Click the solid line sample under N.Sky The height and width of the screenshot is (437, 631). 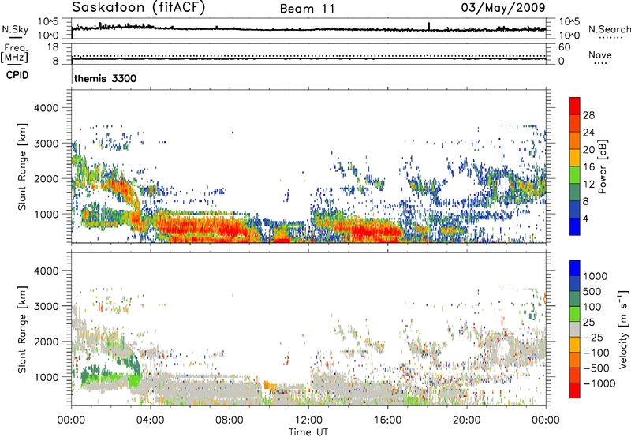15,37
